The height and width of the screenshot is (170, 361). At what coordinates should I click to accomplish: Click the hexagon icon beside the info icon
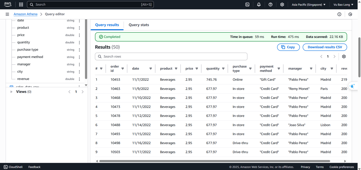(350, 14)
